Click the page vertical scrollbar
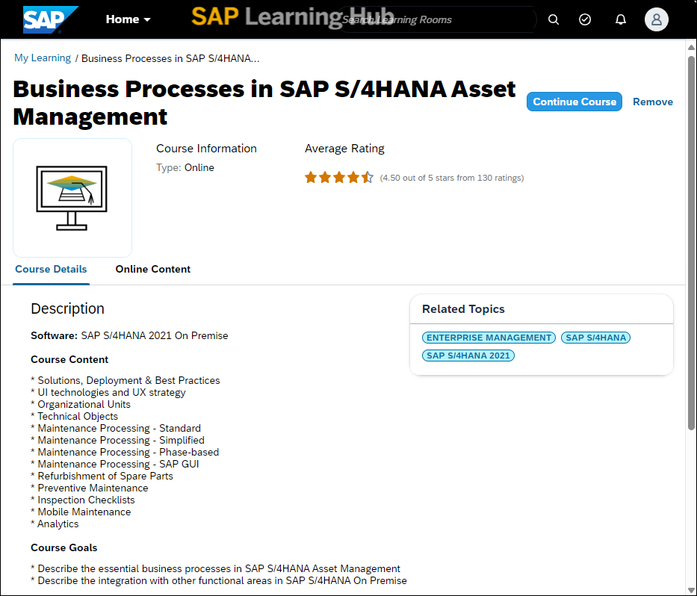The width and height of the screenshot is (697, 596). click(x=691, y=243)
